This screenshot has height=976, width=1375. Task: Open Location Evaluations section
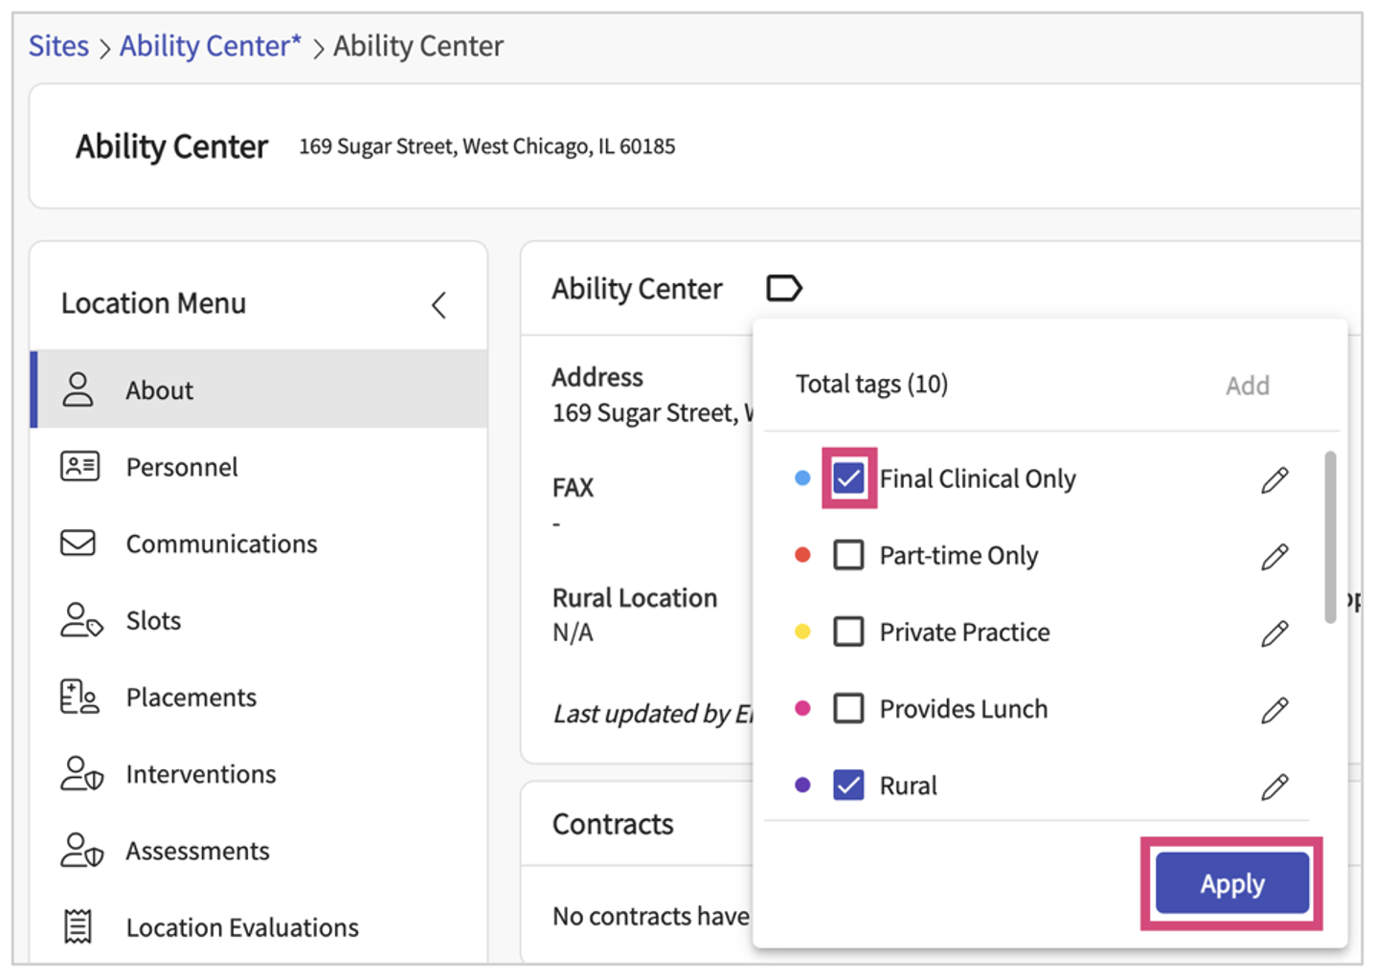click(241, 927)
